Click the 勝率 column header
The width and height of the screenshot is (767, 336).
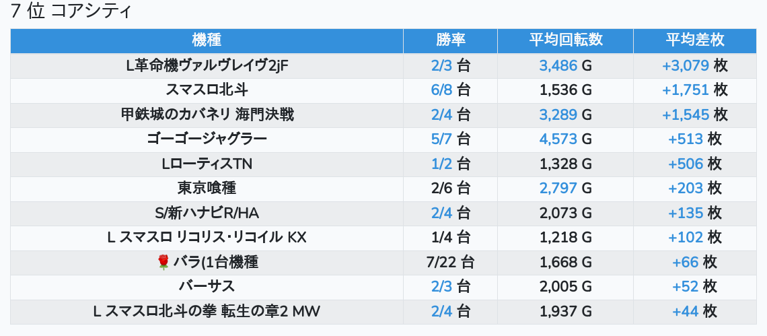click(x=451, y=40)
